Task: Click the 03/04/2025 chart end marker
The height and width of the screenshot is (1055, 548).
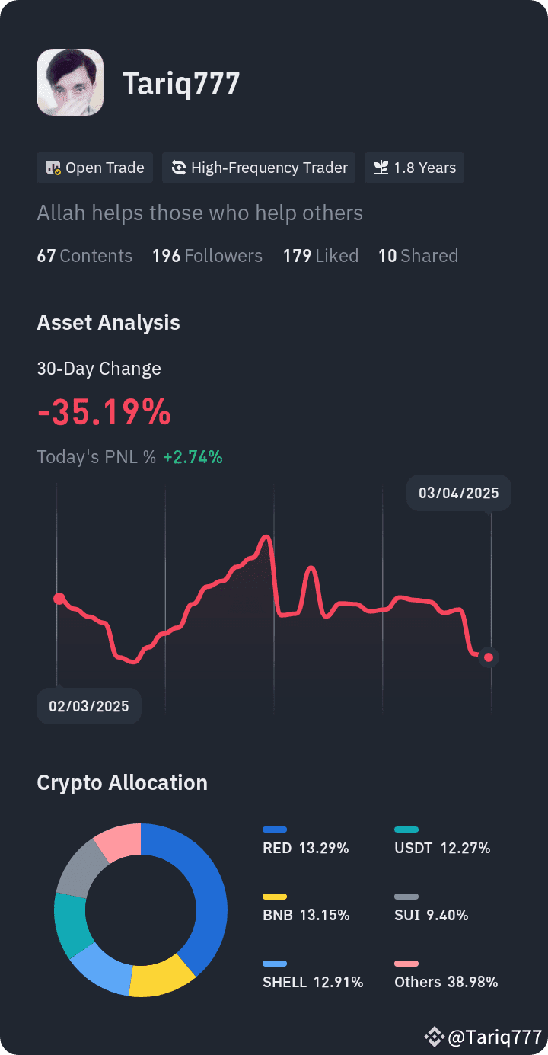Action: 489,657
